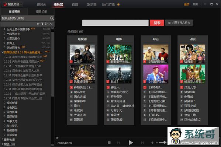Click the next track button
The image size is (221, 147).
tap(142, 143)
